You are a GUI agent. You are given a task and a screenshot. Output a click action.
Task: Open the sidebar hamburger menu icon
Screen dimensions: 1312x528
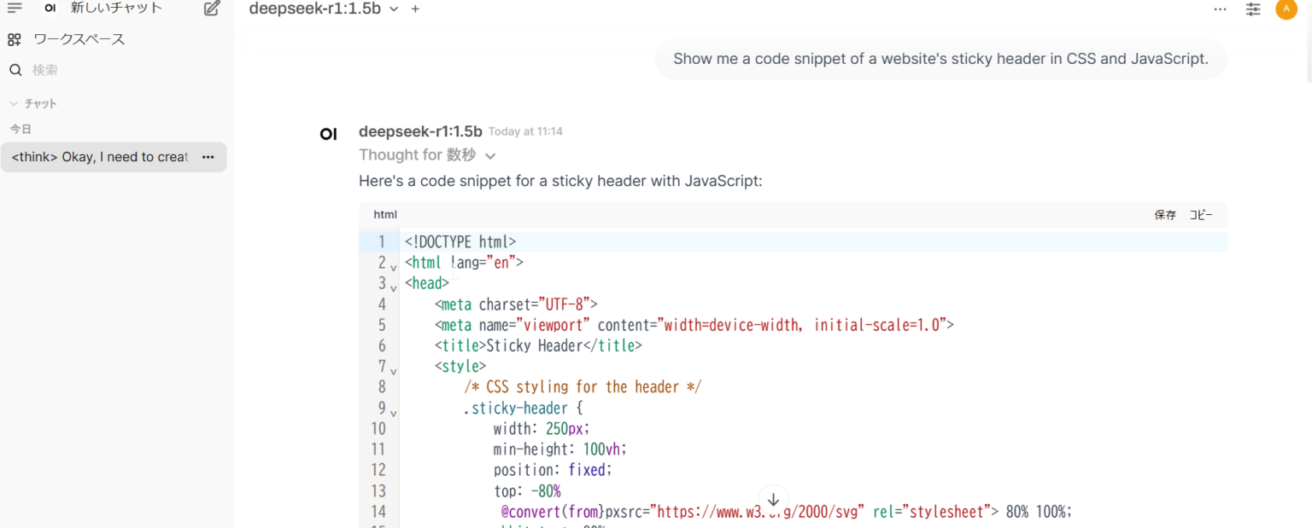point(15,9)
